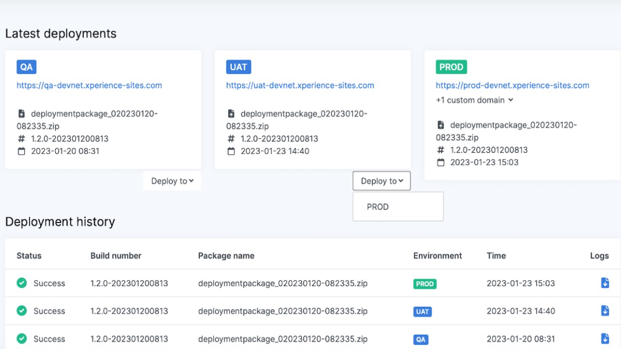The height and width of the screenshot is (349, 621).
Task: Select PROD from the Deploy to menu
Action: point(378,207)
